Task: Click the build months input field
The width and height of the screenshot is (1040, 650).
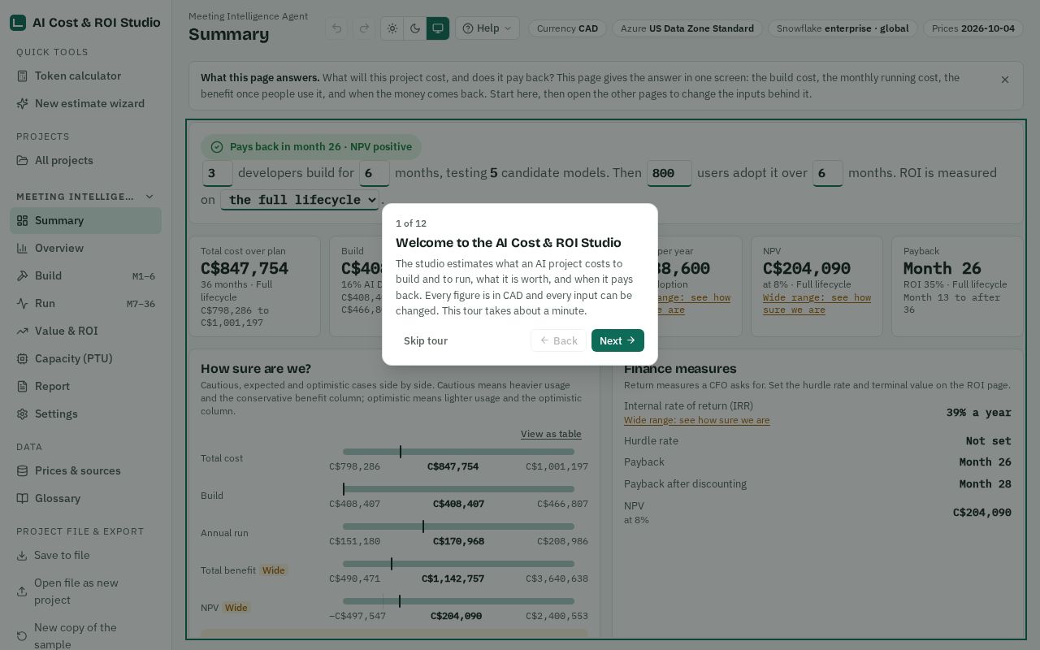Action: coord(375,173)
